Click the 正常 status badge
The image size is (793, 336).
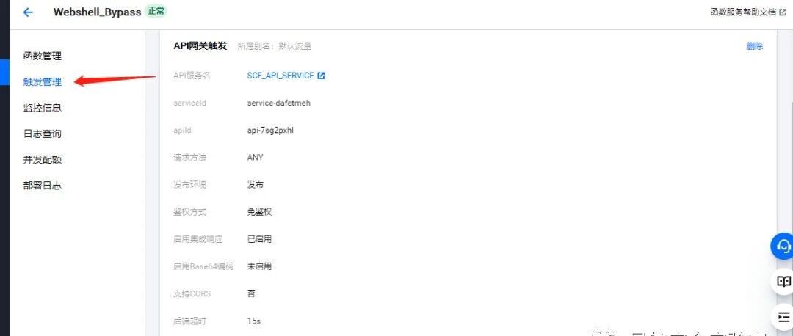[156, 11]
